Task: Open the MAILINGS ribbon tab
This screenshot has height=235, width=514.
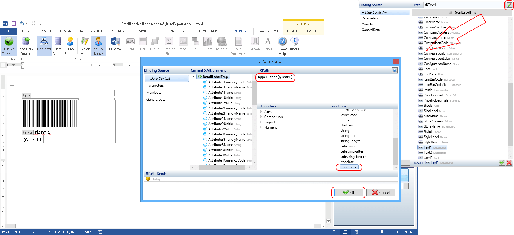Action: point(146,31)
